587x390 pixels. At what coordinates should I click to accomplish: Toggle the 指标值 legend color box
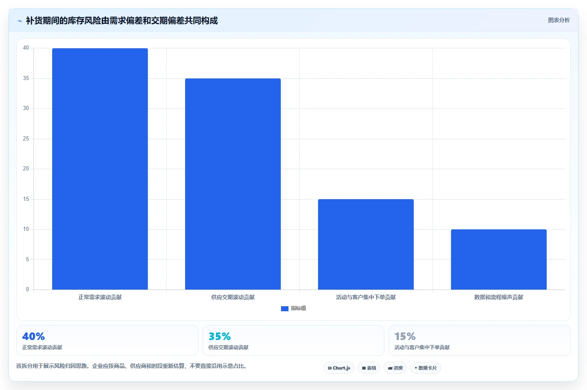coord(285,309)
